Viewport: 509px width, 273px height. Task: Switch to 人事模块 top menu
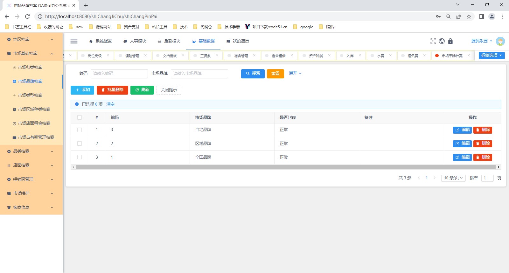coord(135,41)
